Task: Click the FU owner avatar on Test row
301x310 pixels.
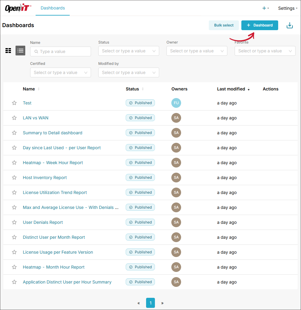Action: coord(176,103)
